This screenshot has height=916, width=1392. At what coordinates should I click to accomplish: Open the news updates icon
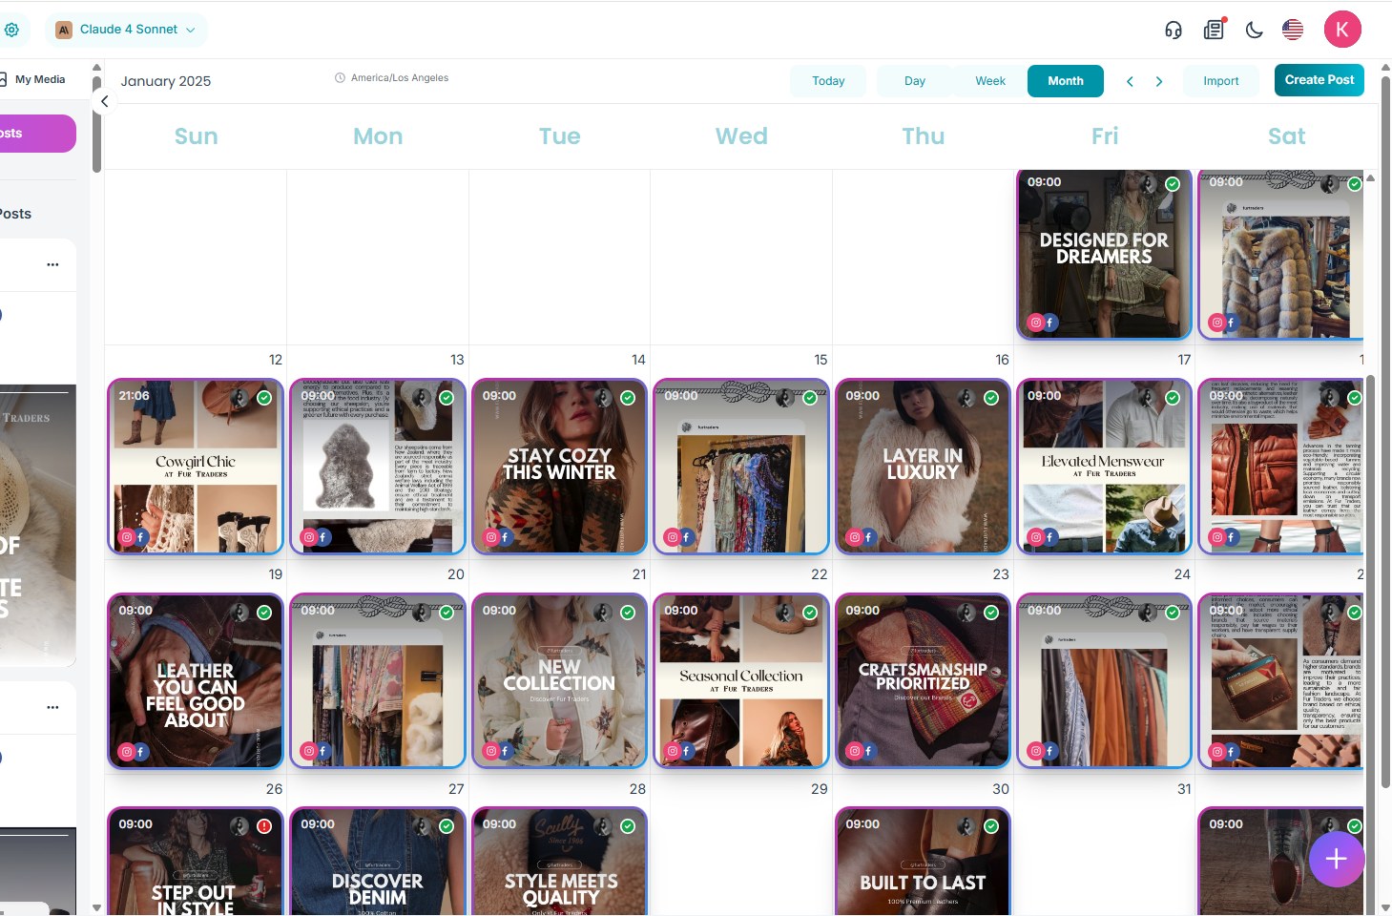pyautogui.click(x=1214, y=30)
